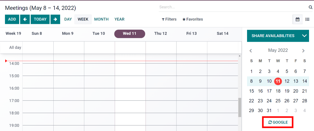Screen dimensions: 314x131
Task: Switch to list view icon
Action: click(x=307, y=19)
